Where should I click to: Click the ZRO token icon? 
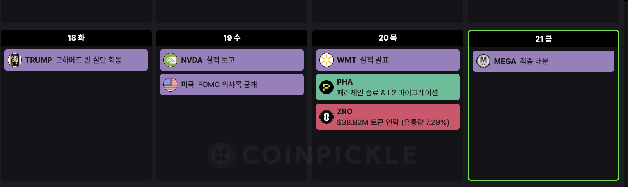[x=326, y=117]
